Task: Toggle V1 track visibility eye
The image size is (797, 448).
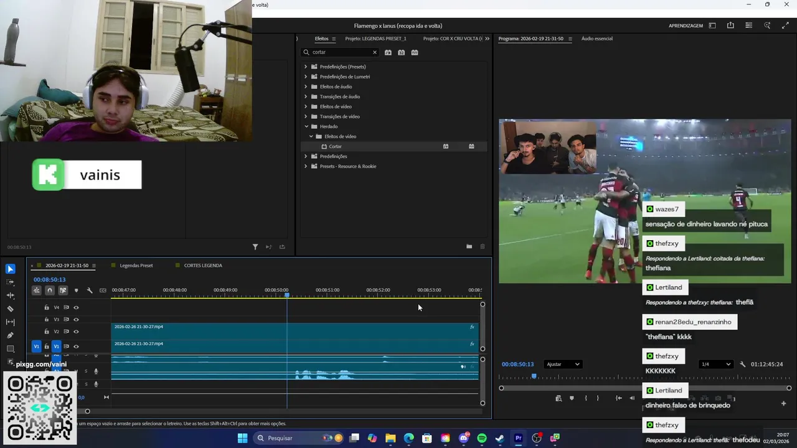Action: click(76, 347)
